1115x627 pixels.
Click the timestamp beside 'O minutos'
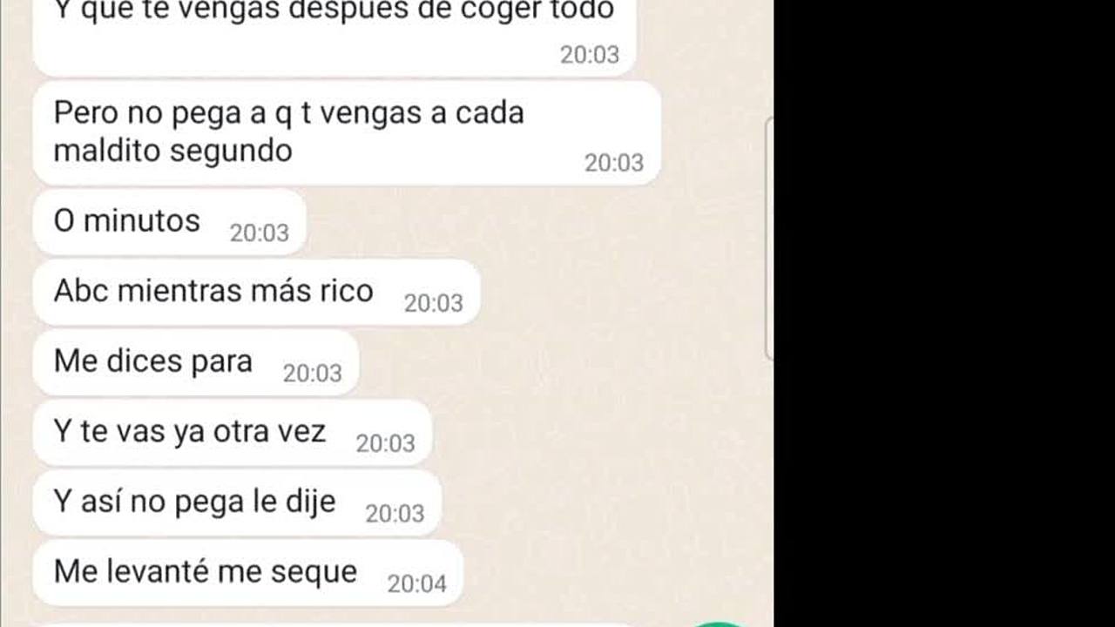tap(259, 233)
